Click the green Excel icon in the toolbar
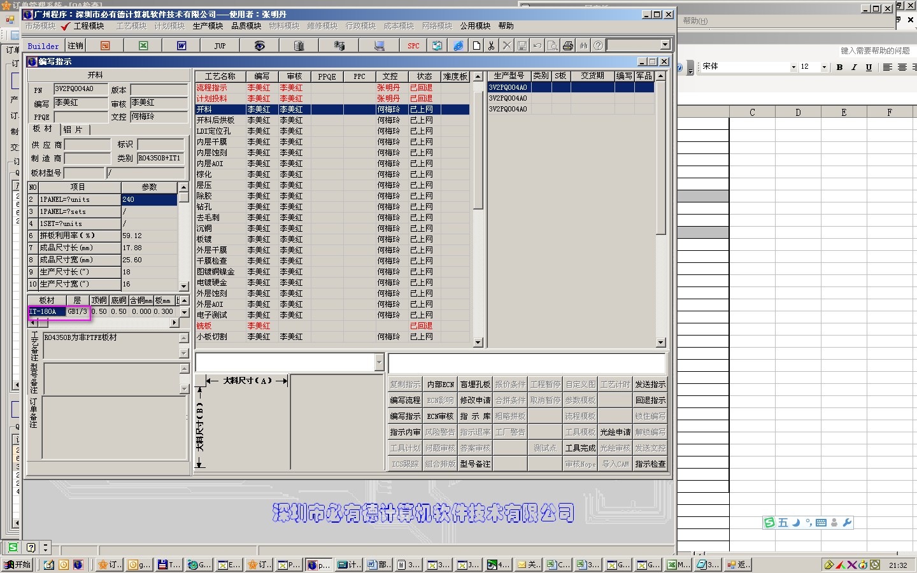This screenshot has width=917, height=573. coord(143,46)
